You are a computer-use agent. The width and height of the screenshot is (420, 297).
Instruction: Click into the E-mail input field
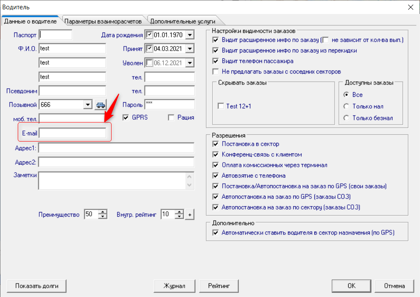tap(72, 133)
